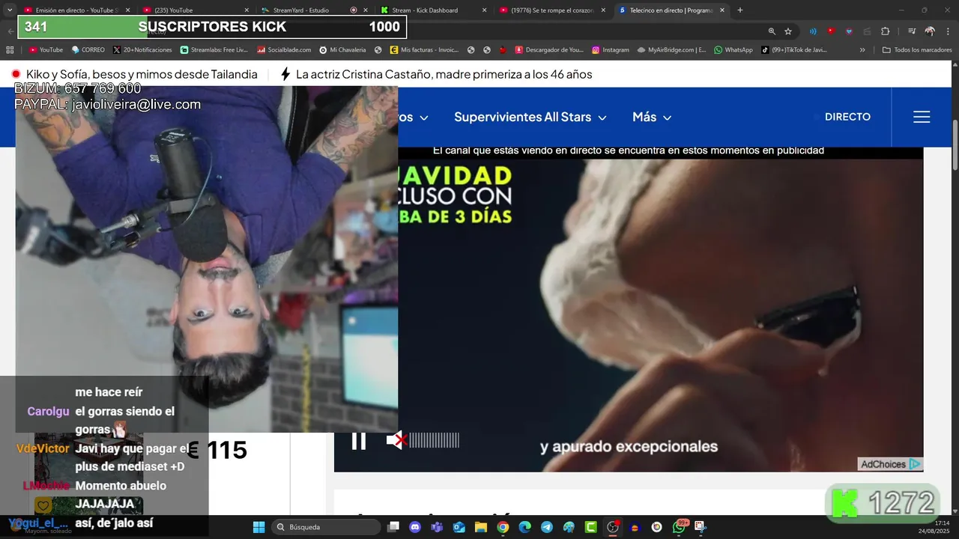This screenshot has height=539, width=959.
Task: Click the heart extension icon
Action: 849,31
